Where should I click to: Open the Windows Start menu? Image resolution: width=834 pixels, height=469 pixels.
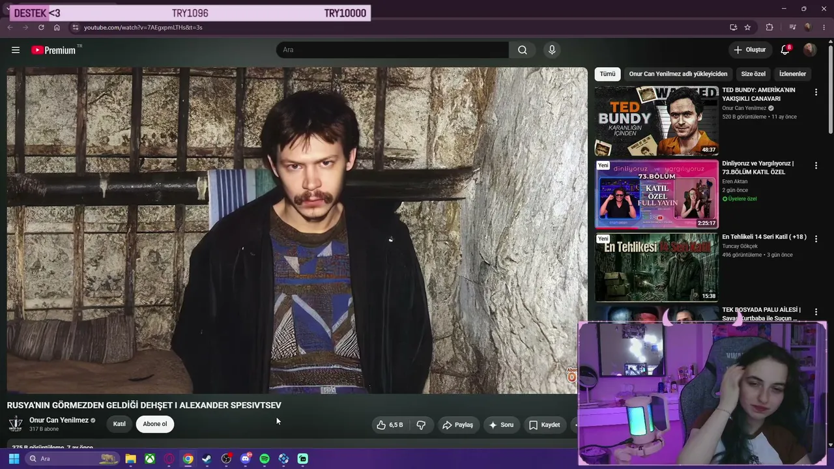pyautogui.click(x=14, y=459)
